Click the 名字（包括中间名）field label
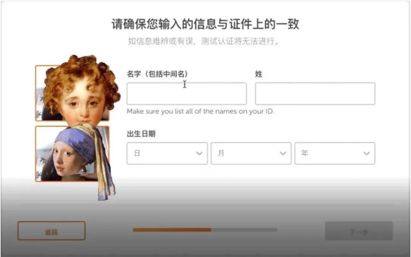Screen dimensions: 411x257 [157, 74]
